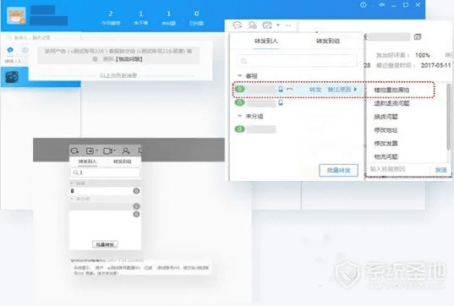Select the active conversation avatar in left list
Image resolution: width=454 pixels, height=306 pixels.
click(12, 77)
